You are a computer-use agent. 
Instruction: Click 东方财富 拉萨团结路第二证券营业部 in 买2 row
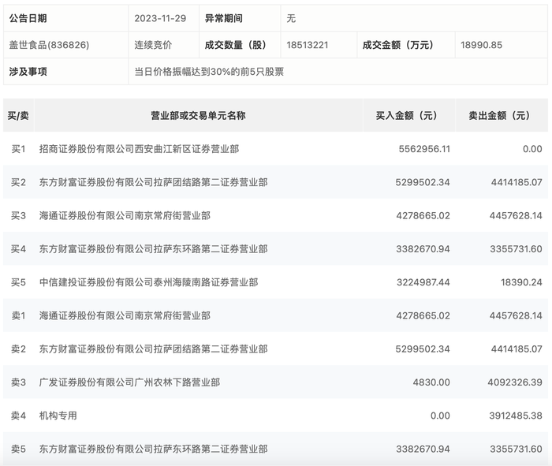tap(154, 182)
